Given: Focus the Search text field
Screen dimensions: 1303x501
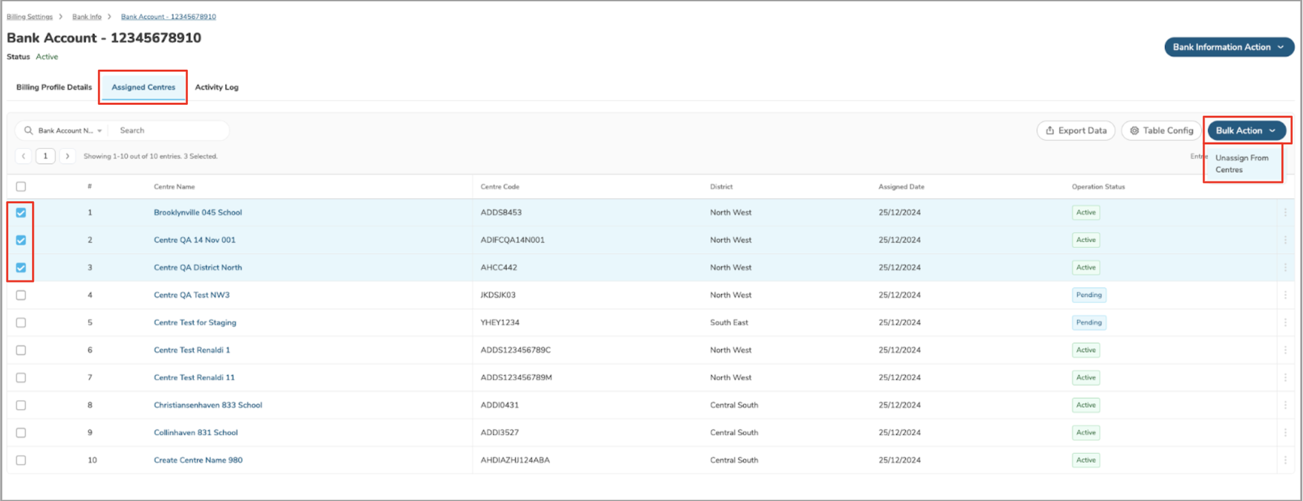Looking at the screenshot, I should 169,130.
